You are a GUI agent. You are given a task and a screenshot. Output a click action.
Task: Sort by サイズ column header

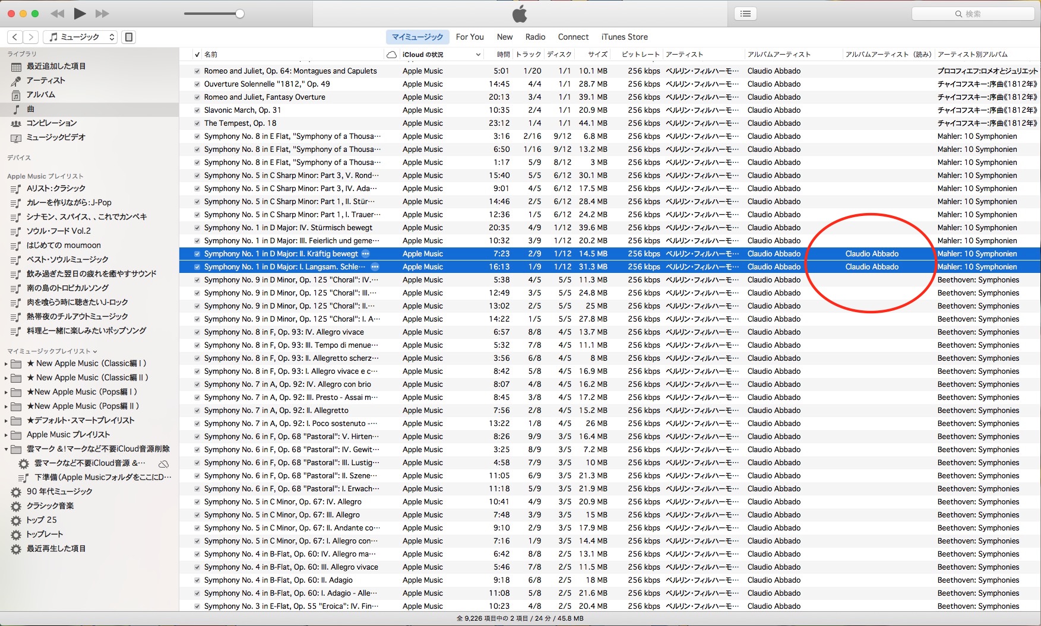pyautogui.click(x=597, y=55)
